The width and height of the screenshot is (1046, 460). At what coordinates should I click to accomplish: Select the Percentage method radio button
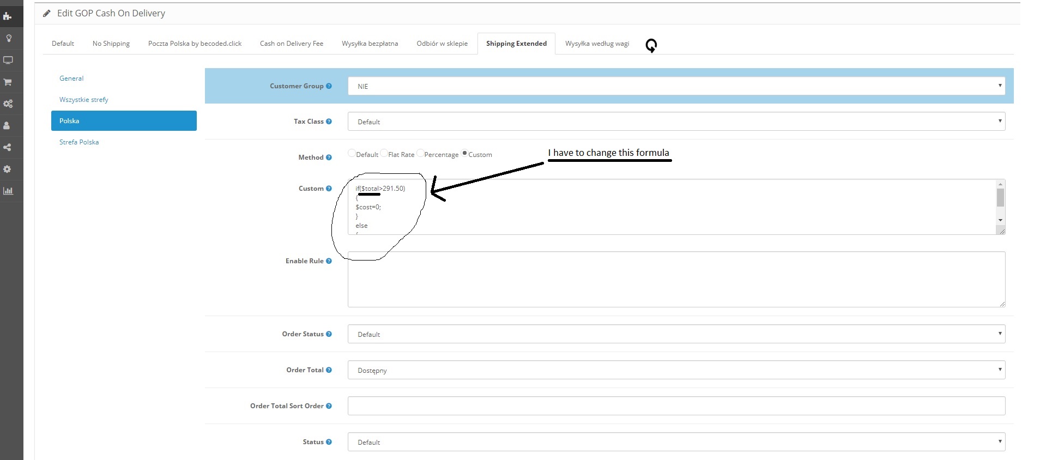tap(420, 153)
